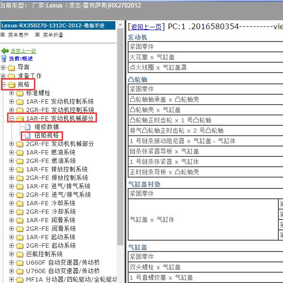Screen dimensions: 283x283
Task: Click the 1AR-FE 排放控制系统 folder icon
Action: [20, 170]
